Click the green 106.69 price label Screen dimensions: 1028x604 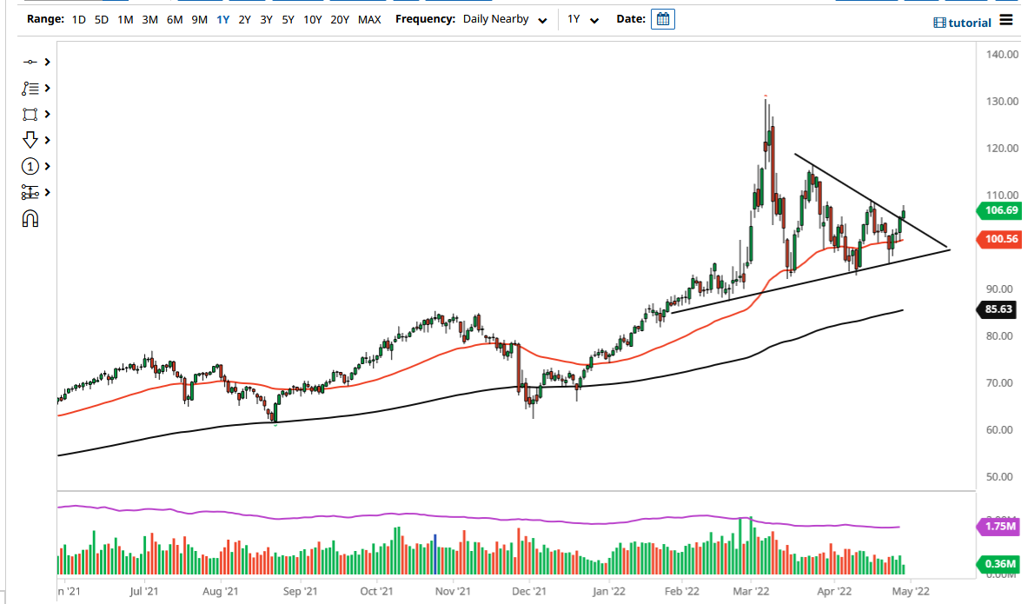point(999,210)
